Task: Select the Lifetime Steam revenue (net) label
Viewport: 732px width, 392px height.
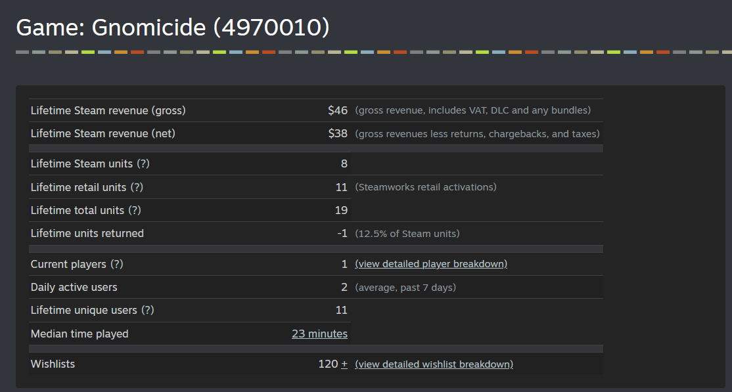Action: (103, 133)
